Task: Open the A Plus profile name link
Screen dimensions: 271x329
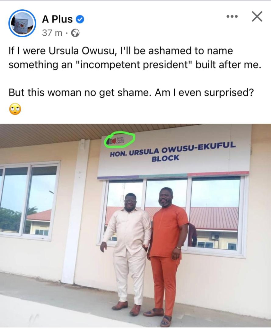Action: [x=57, y=19]
